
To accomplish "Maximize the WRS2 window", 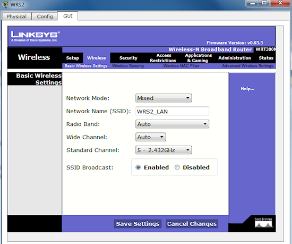I will pyautogui.click(x=264, y=3).
